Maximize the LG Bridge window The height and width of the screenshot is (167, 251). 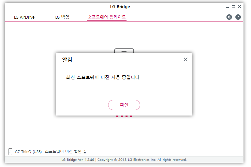coord(233,6)
